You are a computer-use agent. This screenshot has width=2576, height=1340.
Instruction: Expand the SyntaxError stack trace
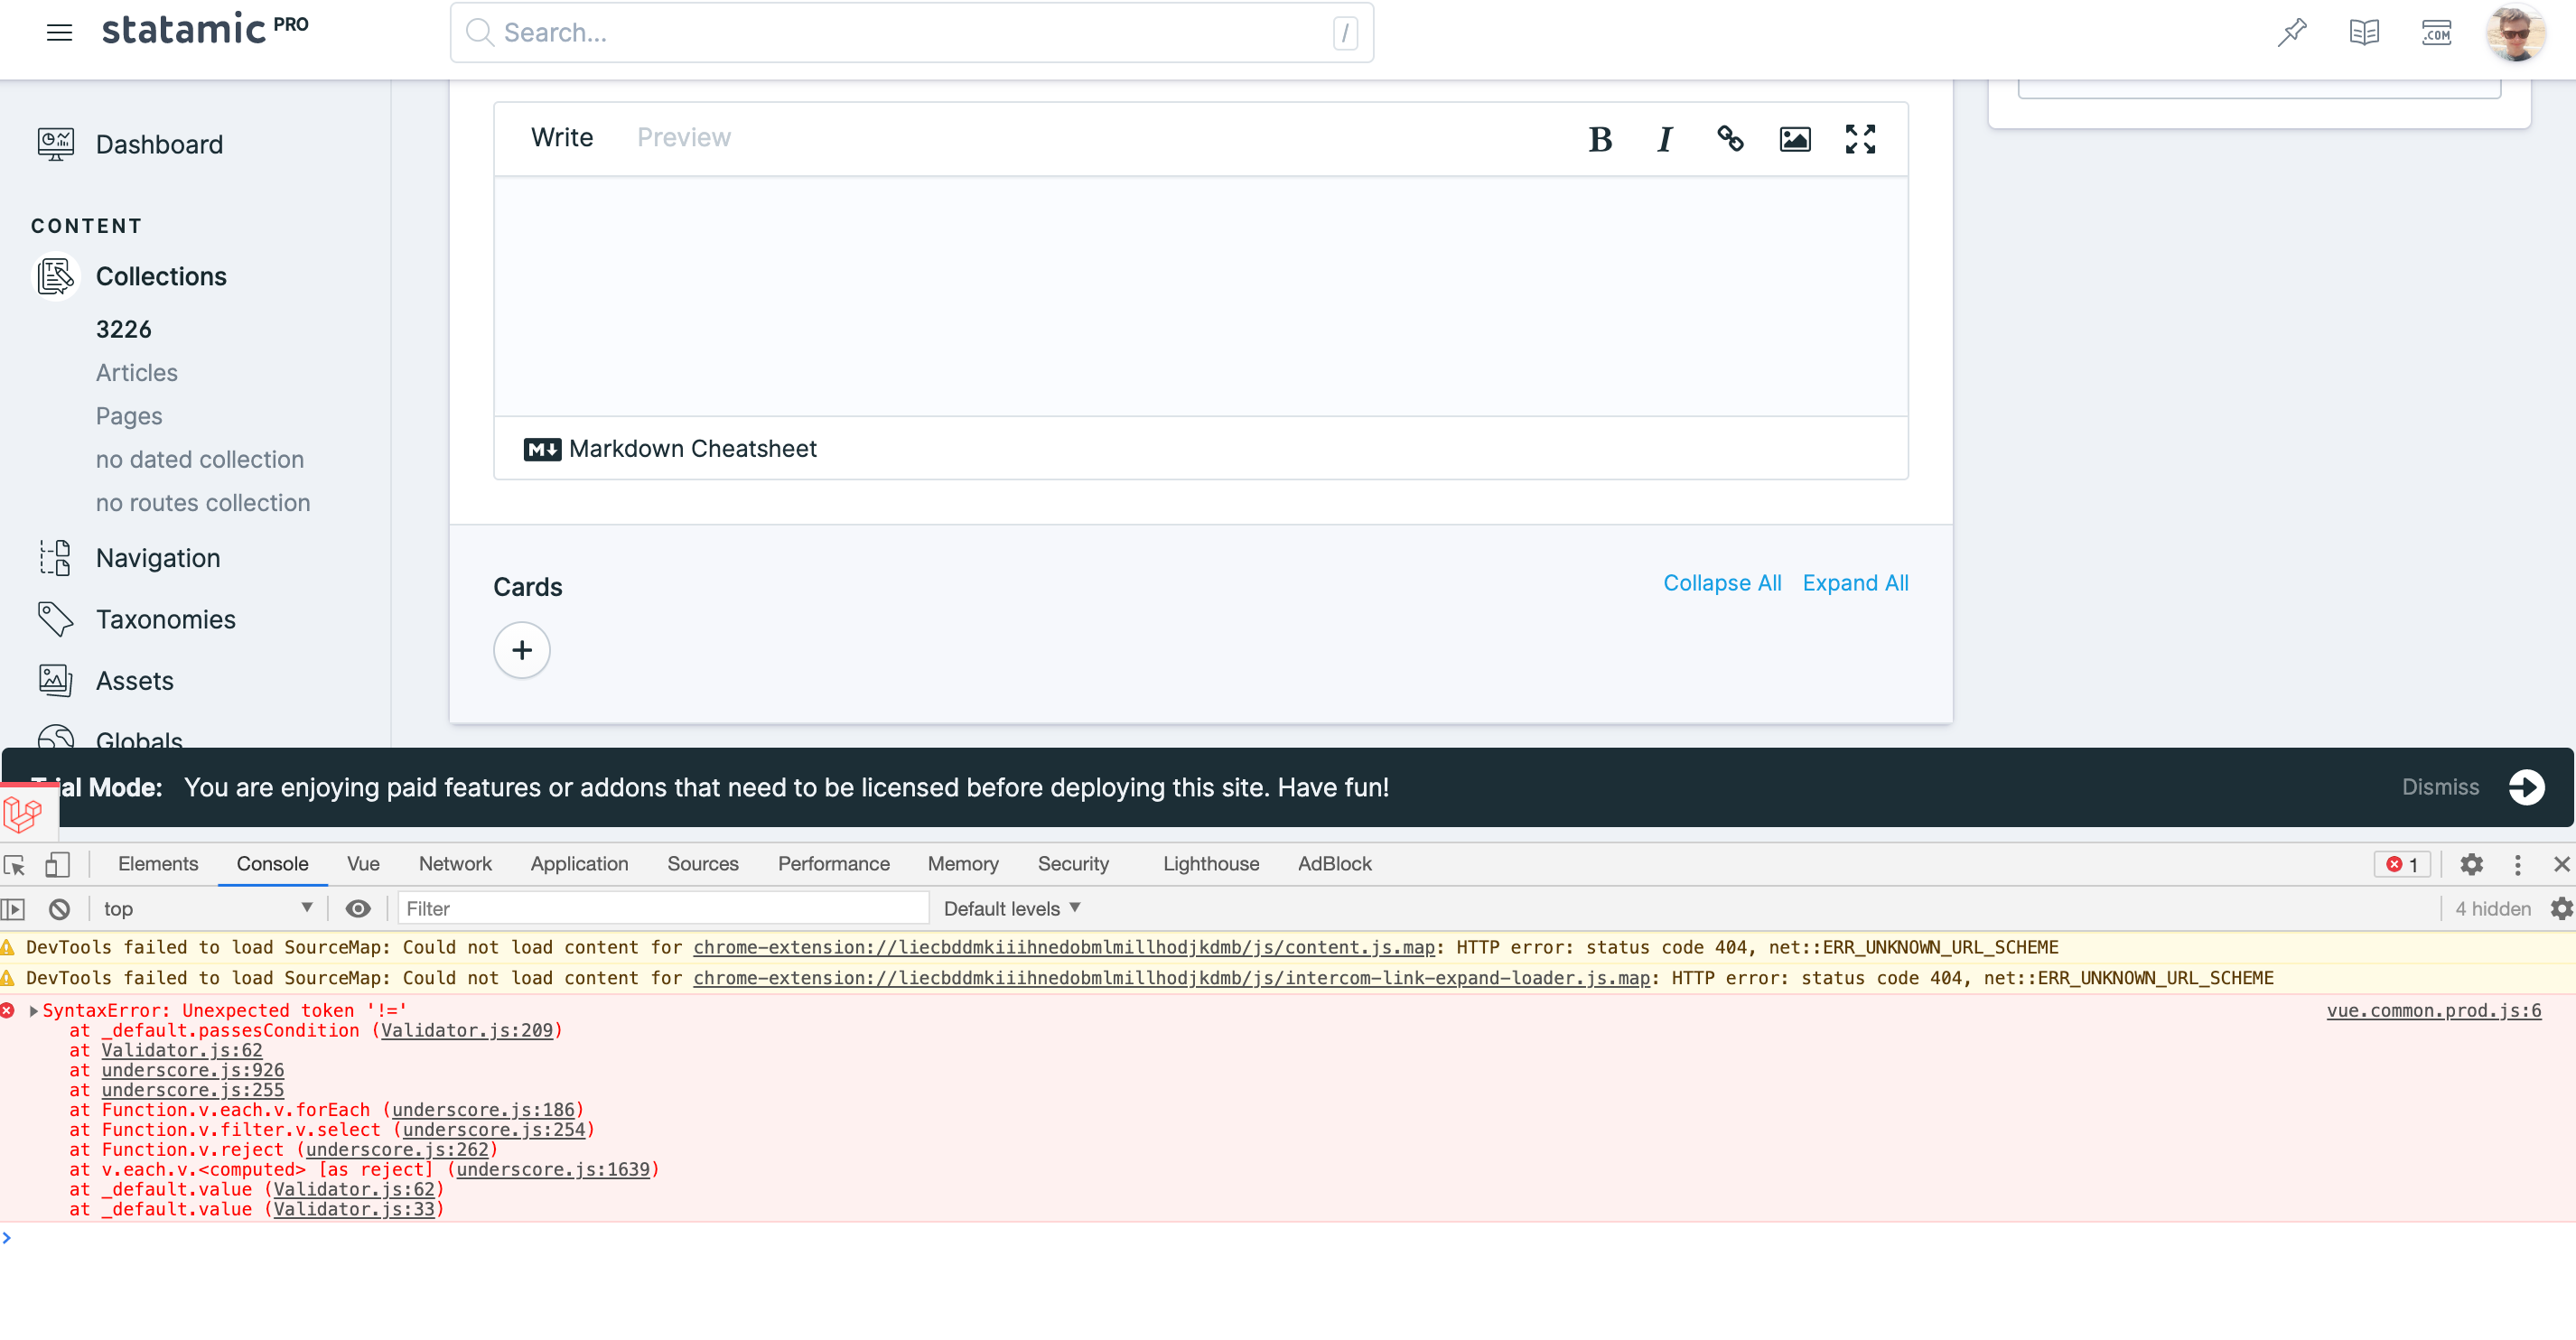point(34,1011)
